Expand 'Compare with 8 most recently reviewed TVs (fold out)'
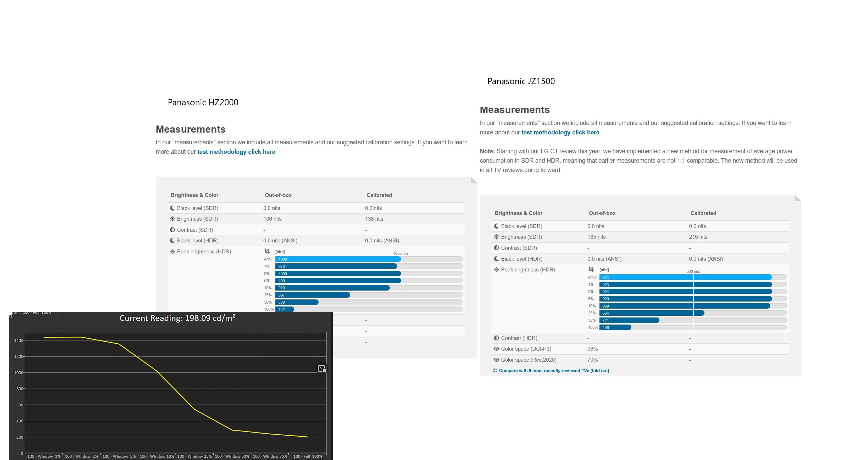 (554, 371)
